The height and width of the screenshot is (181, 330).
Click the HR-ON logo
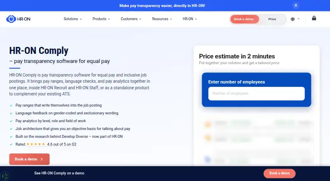point(18,19)
